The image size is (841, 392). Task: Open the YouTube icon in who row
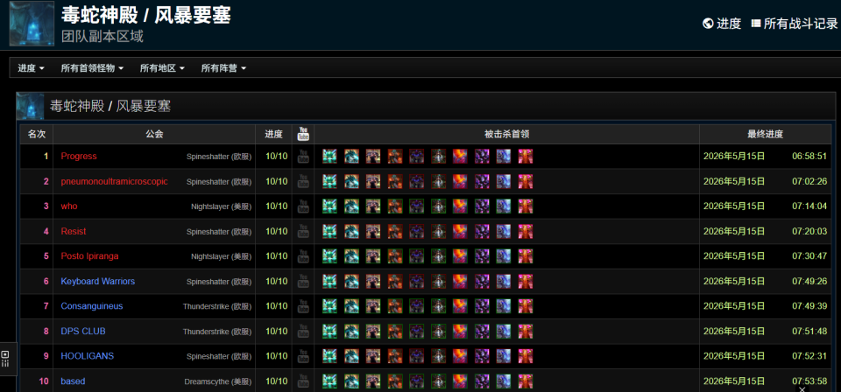click(x=303, y=206)
